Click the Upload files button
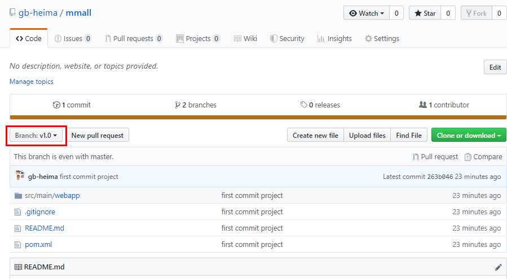507x279 pixels. point(367,136)
